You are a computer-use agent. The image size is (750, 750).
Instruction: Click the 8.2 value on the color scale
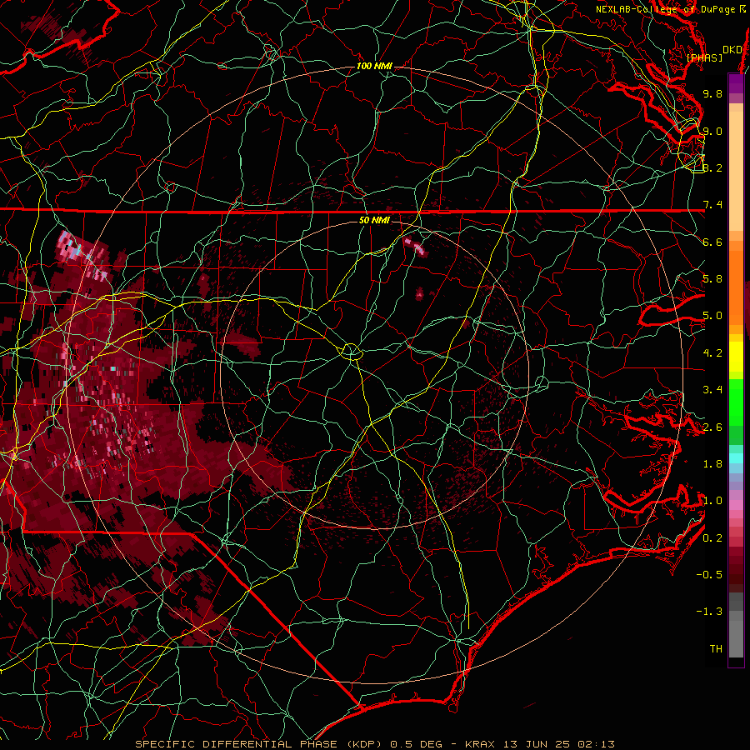(x=712, y=167)
